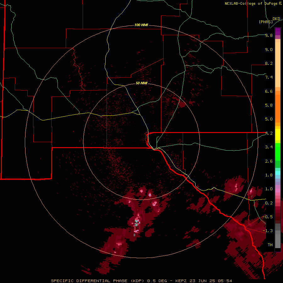Click the 1.8 value on the scale

(269, 175)
